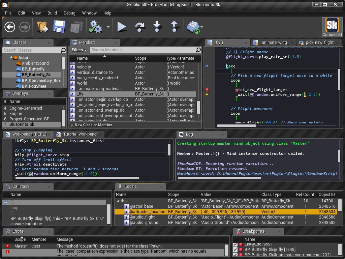Close the Locals panel tab
Viewport: 345px width, 259px height.
point(161,187)
